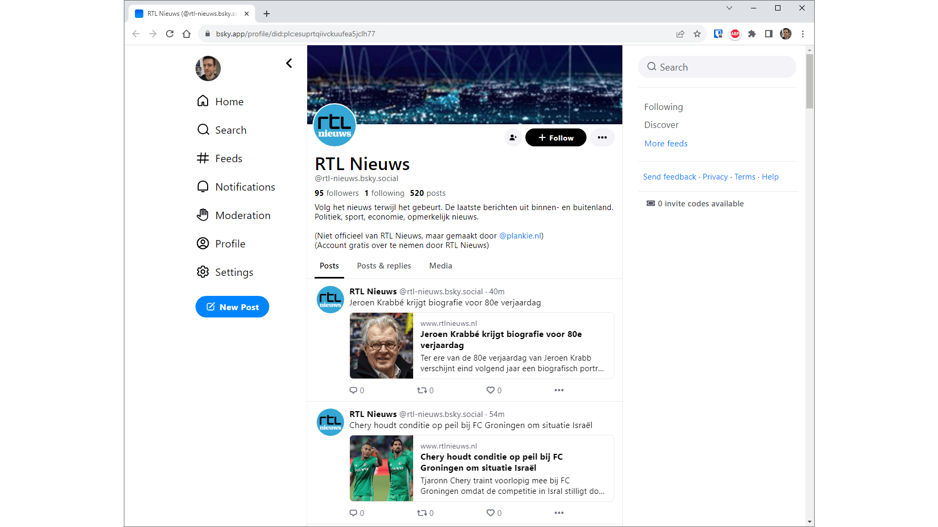The width and height of the screenshot is (938, 527).
Task: Close the RTL Nieuws browser tab
Action: tap(247, 14)
